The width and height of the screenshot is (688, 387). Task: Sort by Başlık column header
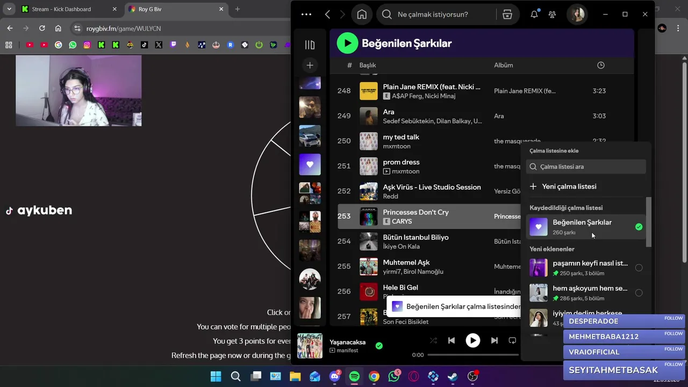point(368,65)
